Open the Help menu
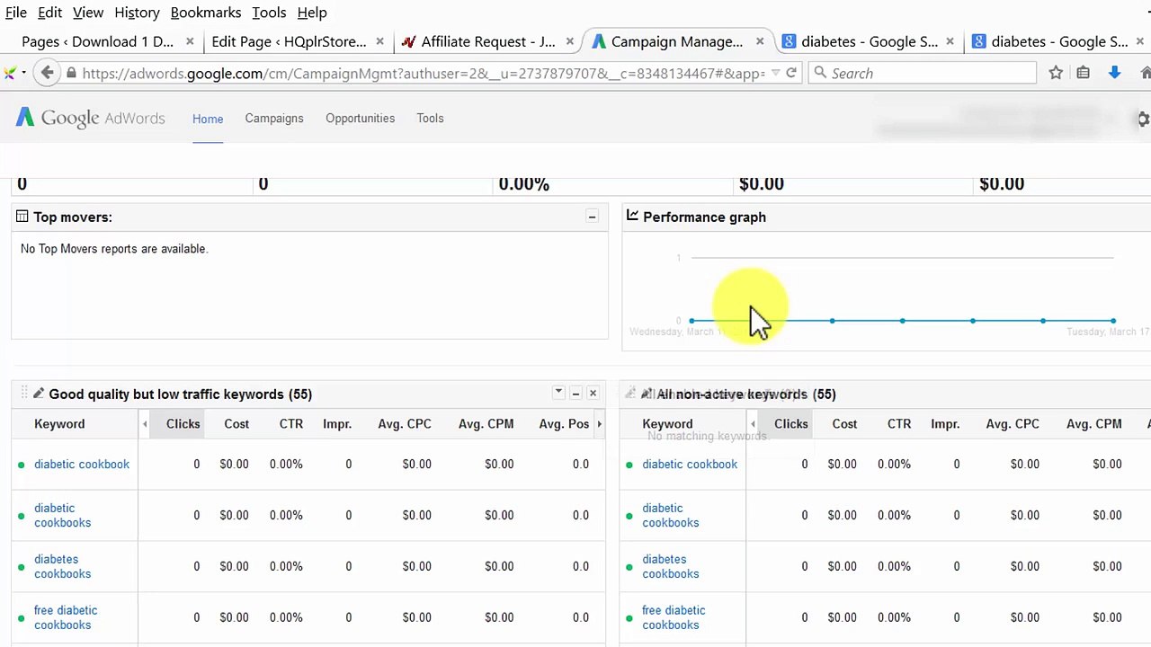Viewport: 1151px width, 647px height. click(312, 13)
